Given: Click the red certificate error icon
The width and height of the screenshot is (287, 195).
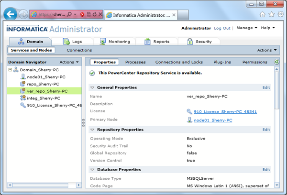Looking at the screenshot, I should pyautogui.click(x=82, y=14).
